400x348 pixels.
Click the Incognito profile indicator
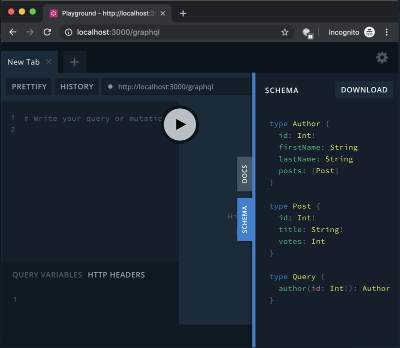[x=351, y=32]
